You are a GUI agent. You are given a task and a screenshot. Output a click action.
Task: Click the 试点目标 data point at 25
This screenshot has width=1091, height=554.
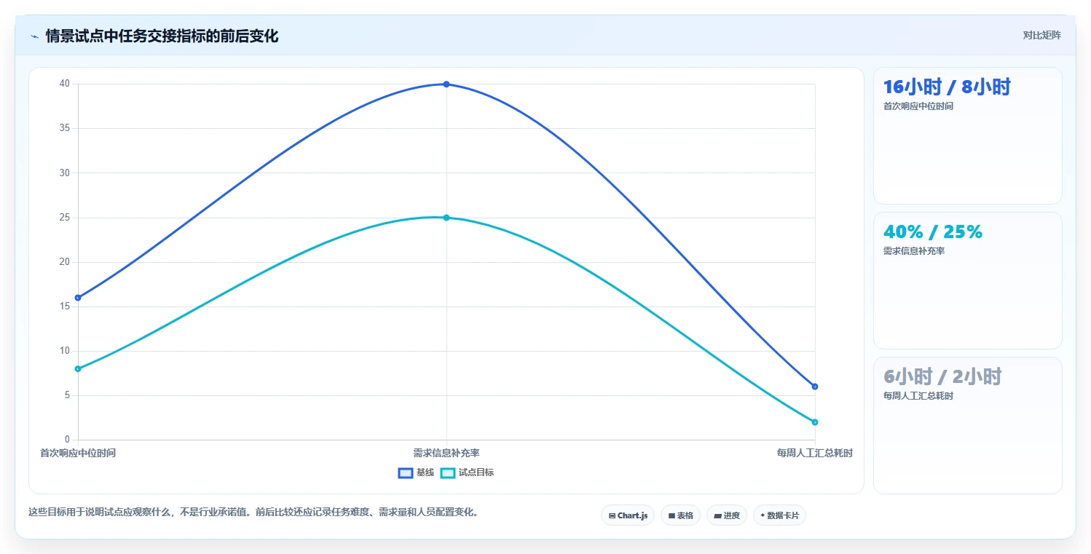pos(446,218)
